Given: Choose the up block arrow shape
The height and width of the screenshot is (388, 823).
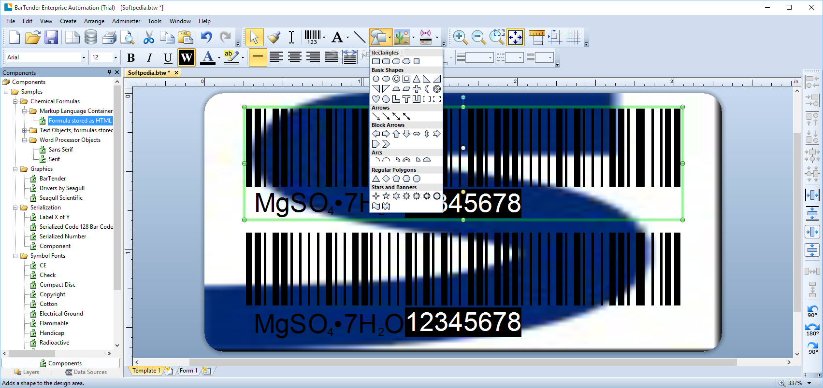Looking at the screenshot, I should [x=396, y=134].
